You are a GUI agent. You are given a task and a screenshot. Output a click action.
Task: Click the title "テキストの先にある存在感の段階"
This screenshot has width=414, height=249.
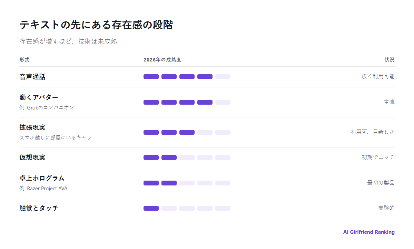(x=96, y=25)
